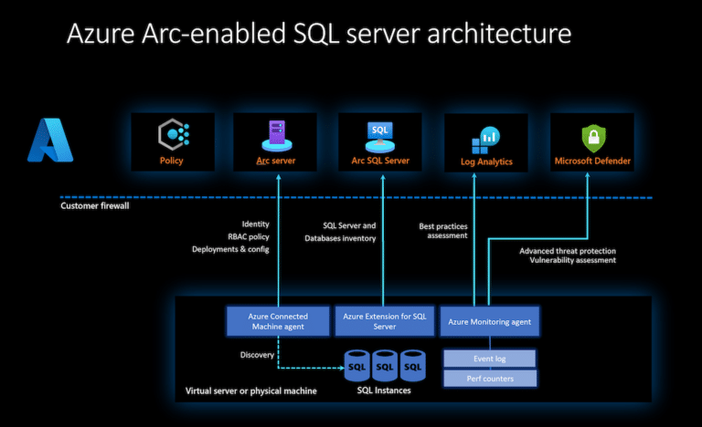702x427 pixels.
Task: Click the Azure Monitoring agent box
Action: tap(490, 321)
